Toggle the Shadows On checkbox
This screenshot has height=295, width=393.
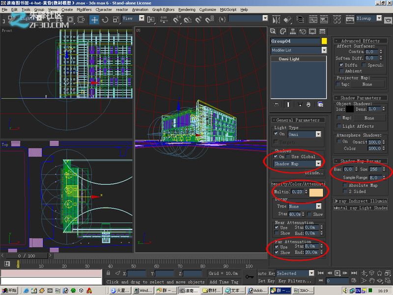(274, 157)
